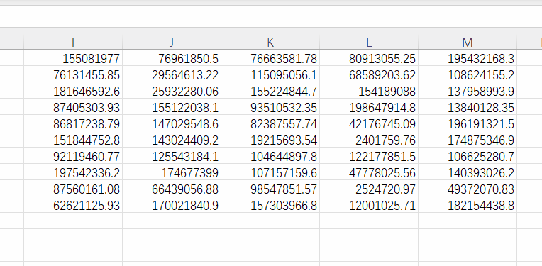
Task: Click cell with value 2401759.76
Action: pos(369,139)
